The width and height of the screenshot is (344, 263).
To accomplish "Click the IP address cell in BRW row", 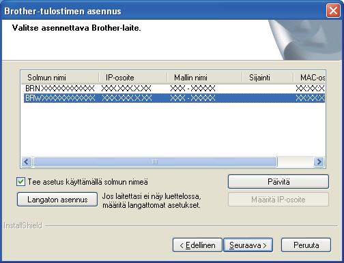I will pos(127,98).
